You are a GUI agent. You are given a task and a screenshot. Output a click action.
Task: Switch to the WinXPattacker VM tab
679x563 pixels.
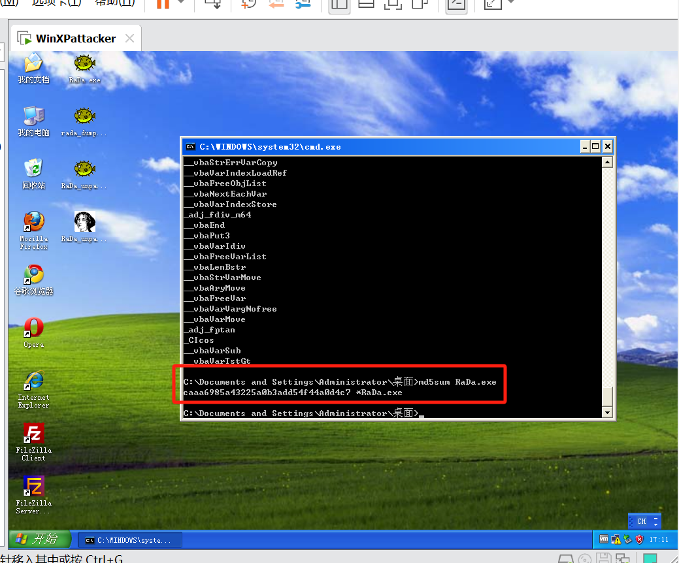(x=76, y=39)
